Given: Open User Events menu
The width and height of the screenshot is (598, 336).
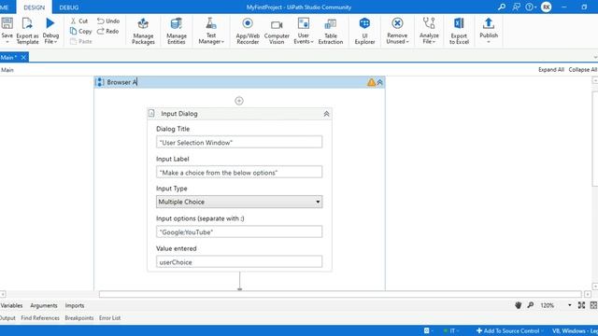Looking at the screenshot, I should [304, 31].
